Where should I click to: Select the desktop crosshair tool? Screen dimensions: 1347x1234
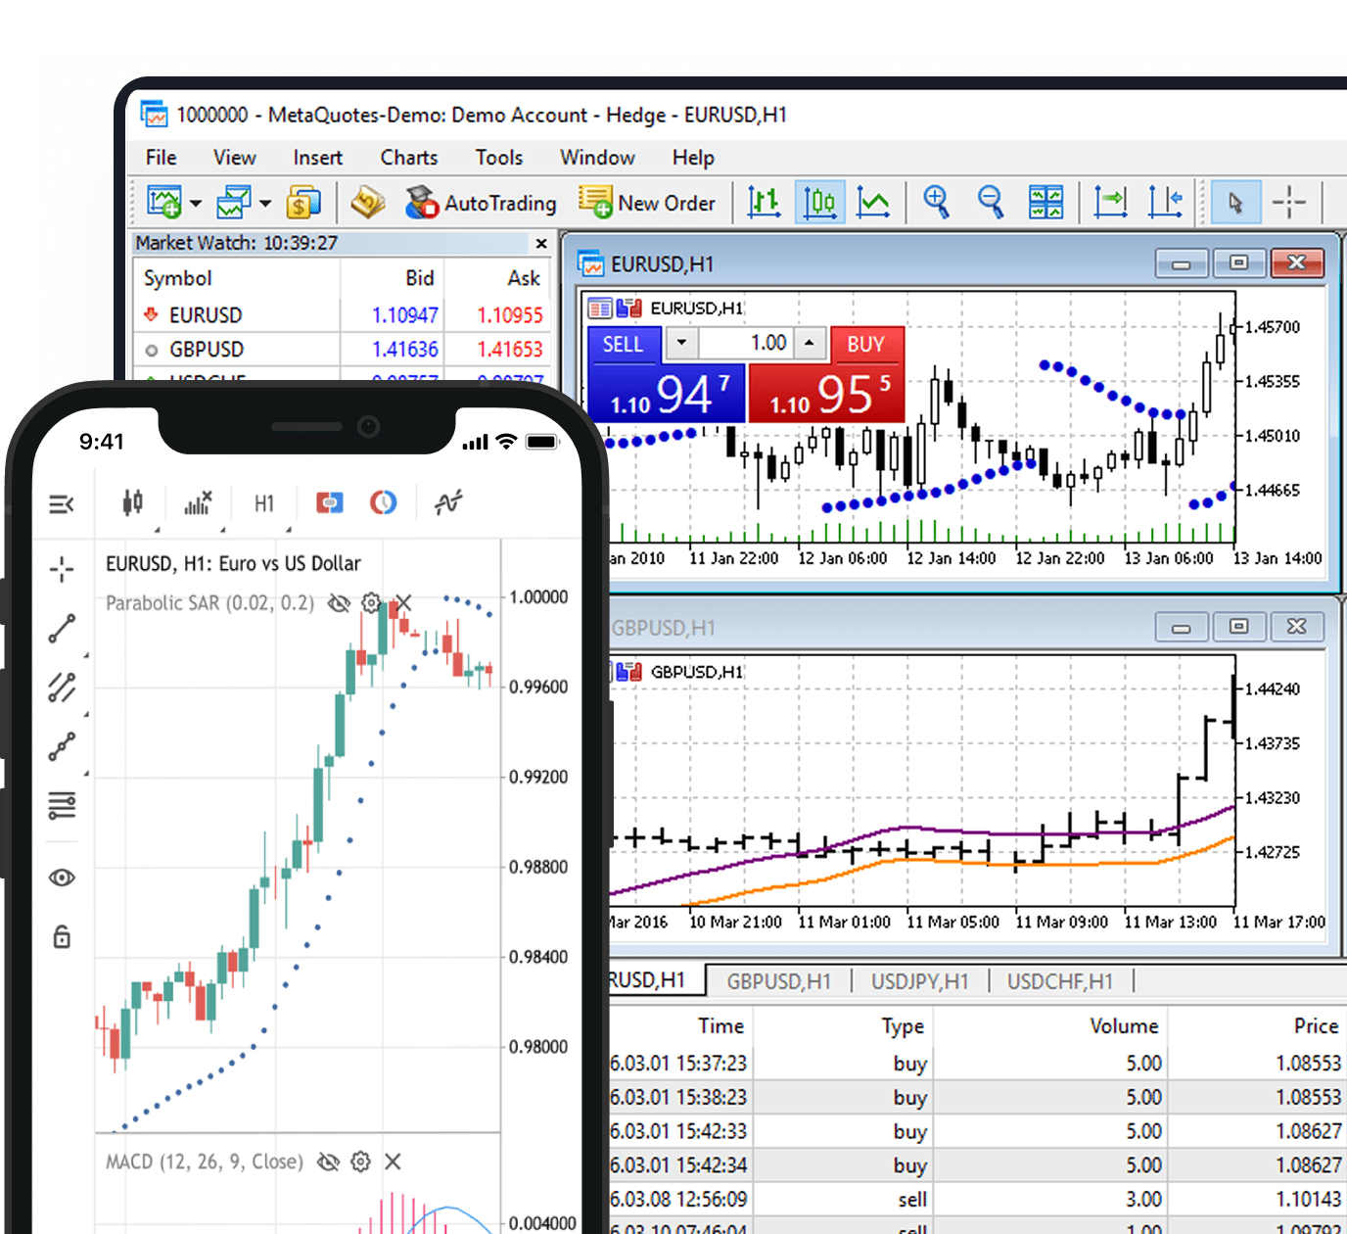(x=1289, y=203)
